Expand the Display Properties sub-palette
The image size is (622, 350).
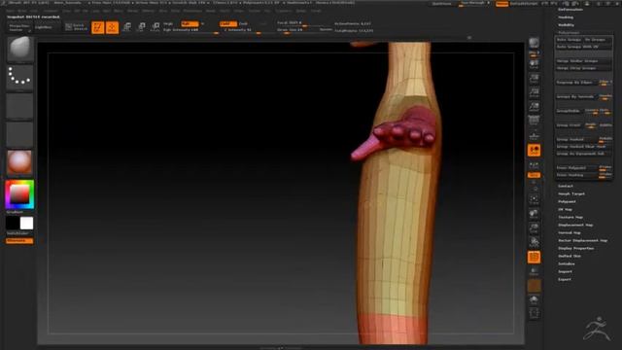point(576,249)
